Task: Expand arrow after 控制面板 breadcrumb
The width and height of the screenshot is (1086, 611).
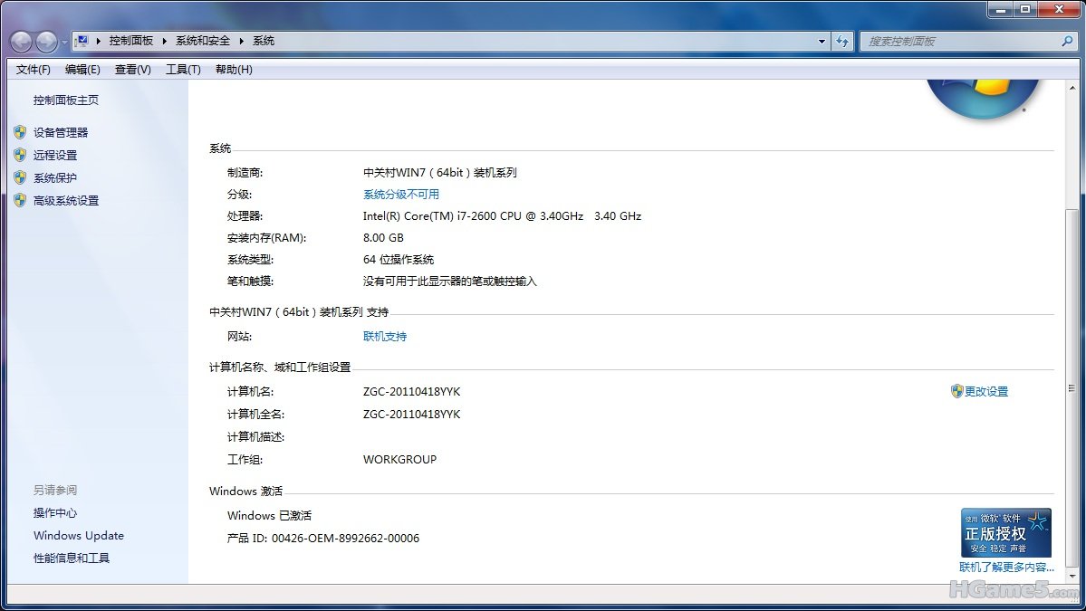Action: (164, 41)
